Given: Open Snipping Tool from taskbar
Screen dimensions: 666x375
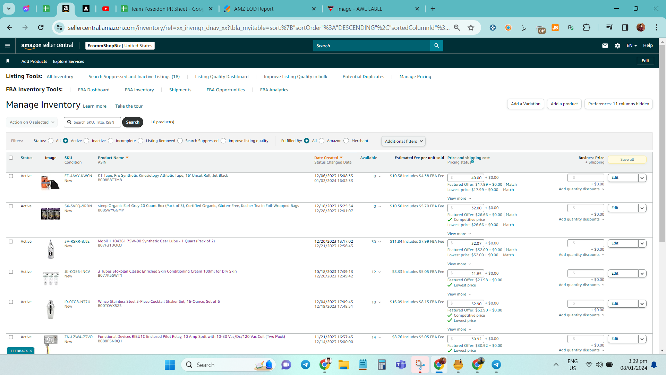Looking at the screenshot, I should 420,365.
